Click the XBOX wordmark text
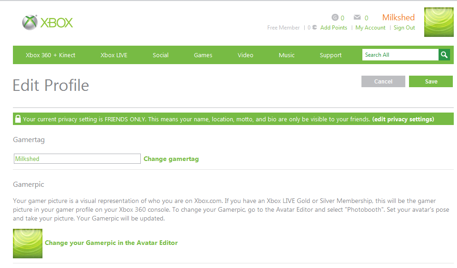Screen dimensions: 457x268 tap(56, 23)
